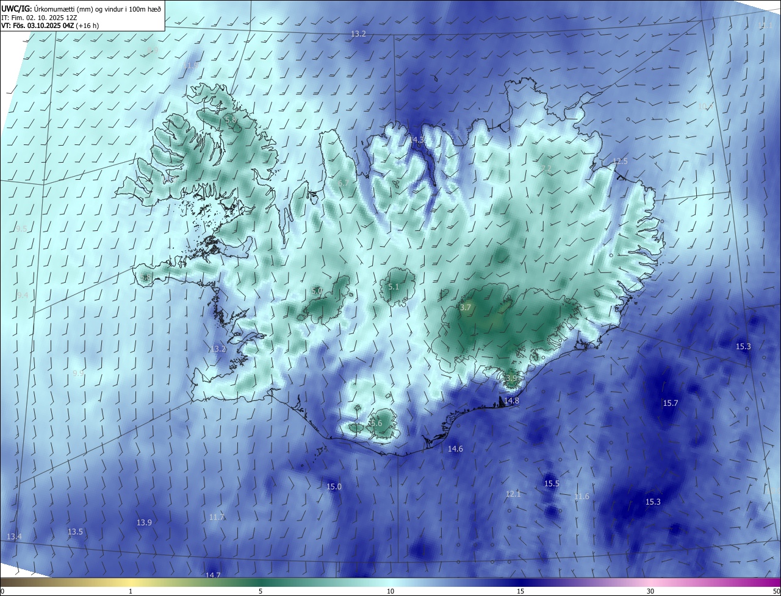Click the 15.7 value label
This screenshot has height=596, width=781.
pos(671,403)
